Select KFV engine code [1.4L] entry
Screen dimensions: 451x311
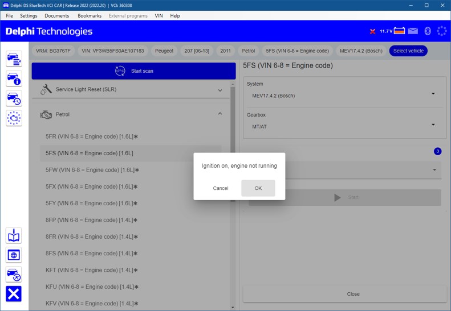(x=131, y=303)
